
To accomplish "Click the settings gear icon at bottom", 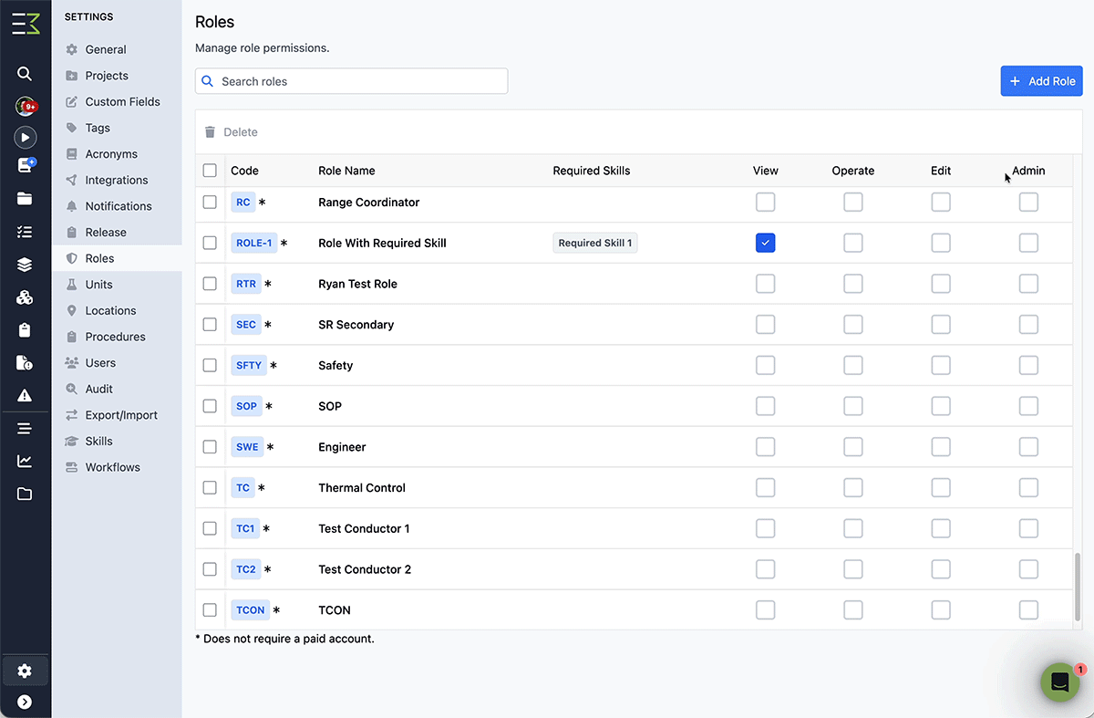I will tap(25, 671).
